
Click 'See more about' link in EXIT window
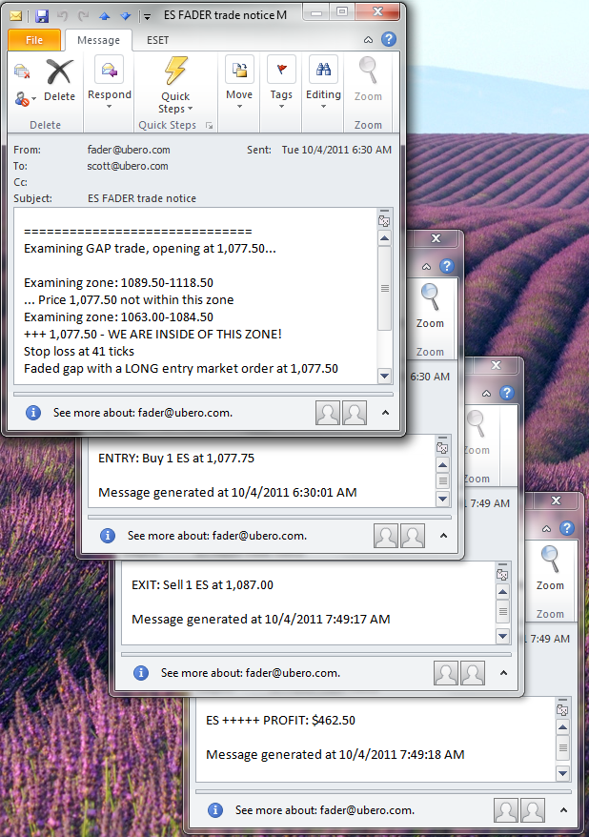click(x=251, y=673)
